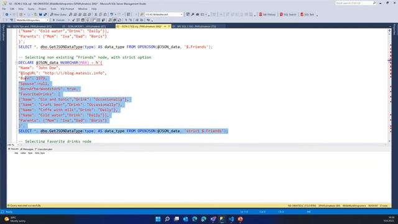Open the Edge browser from taskbar
The height and width of the screenshot is (224, 398).
pos(195,219)
